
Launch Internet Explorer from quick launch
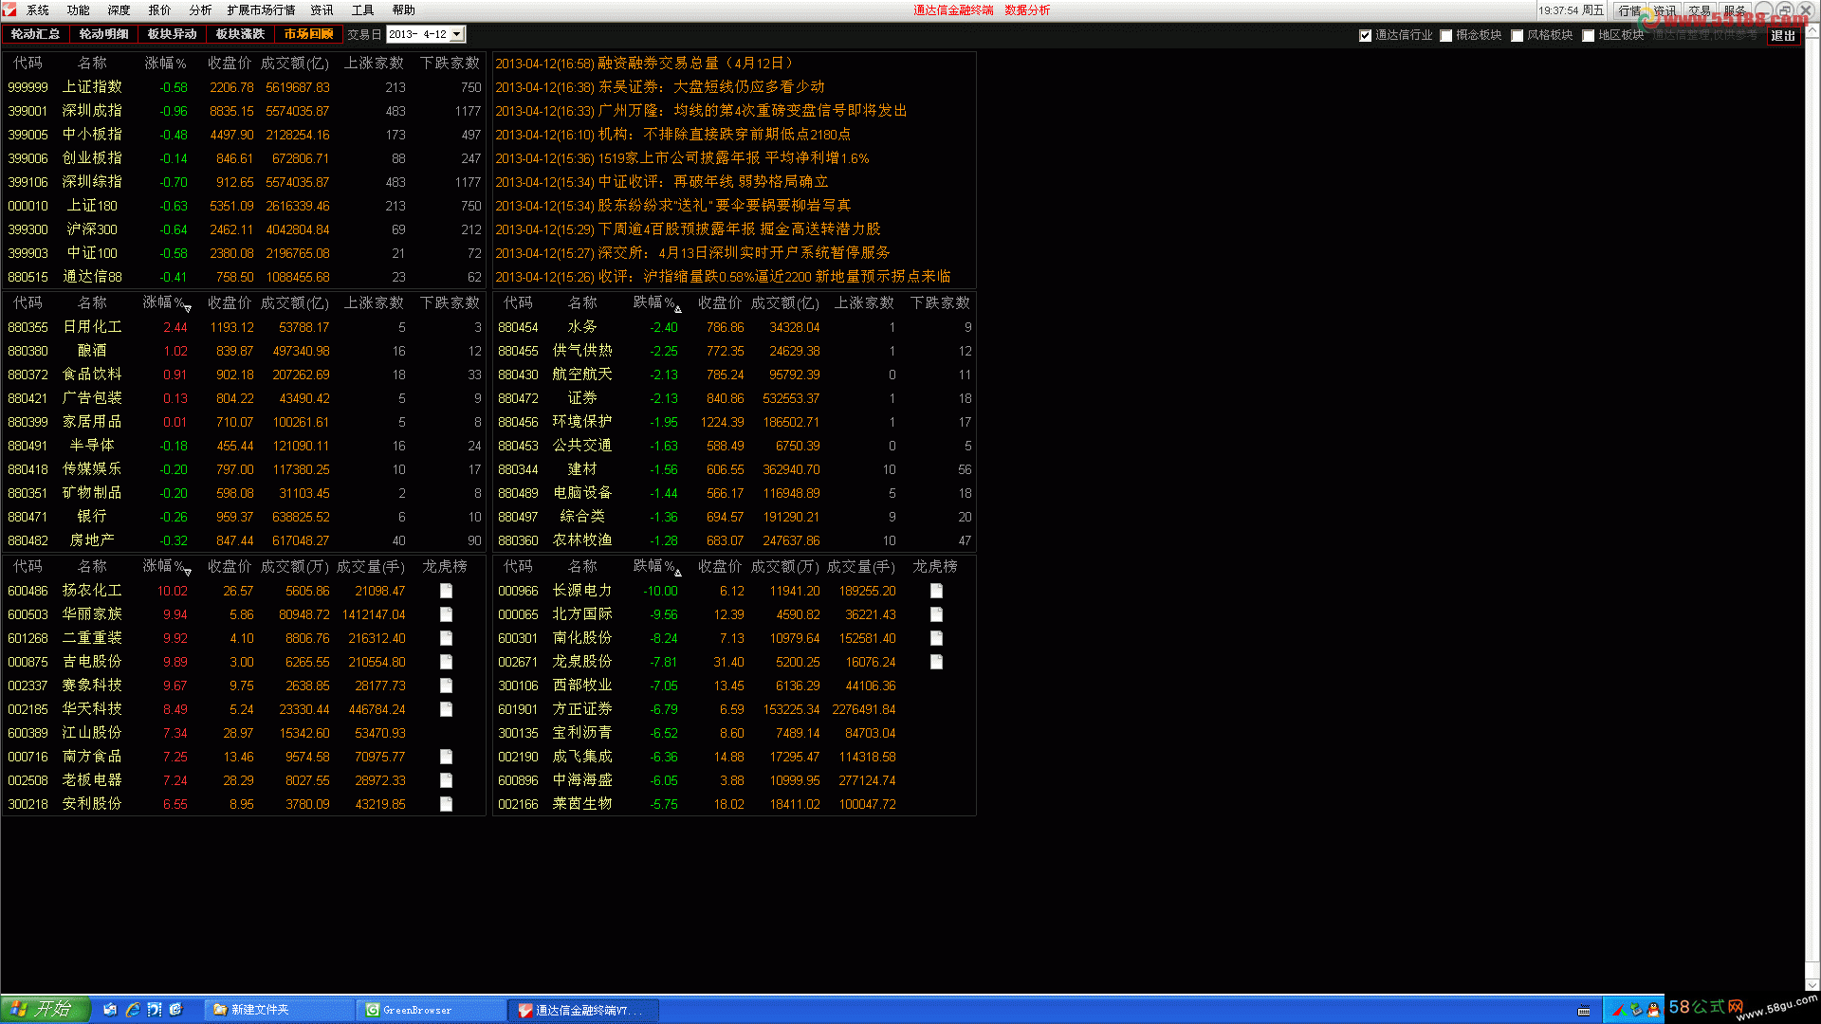tap(133, 1010)
